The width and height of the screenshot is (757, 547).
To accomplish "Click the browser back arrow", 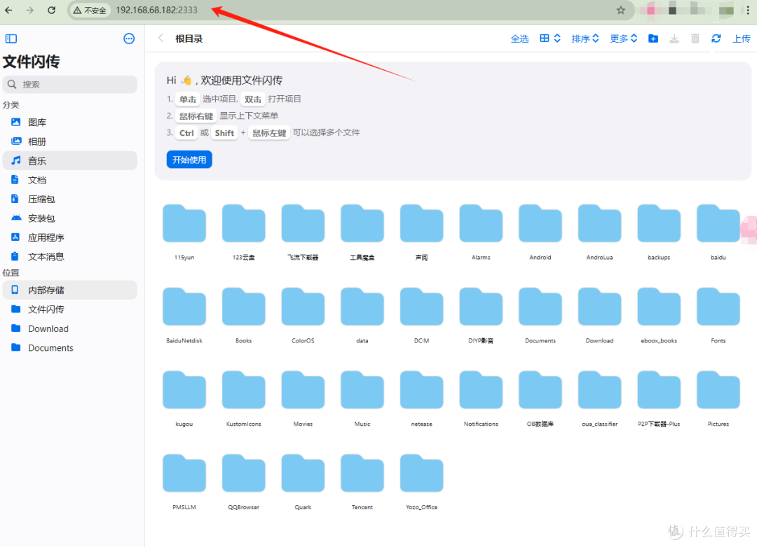I will pos(8,10).
